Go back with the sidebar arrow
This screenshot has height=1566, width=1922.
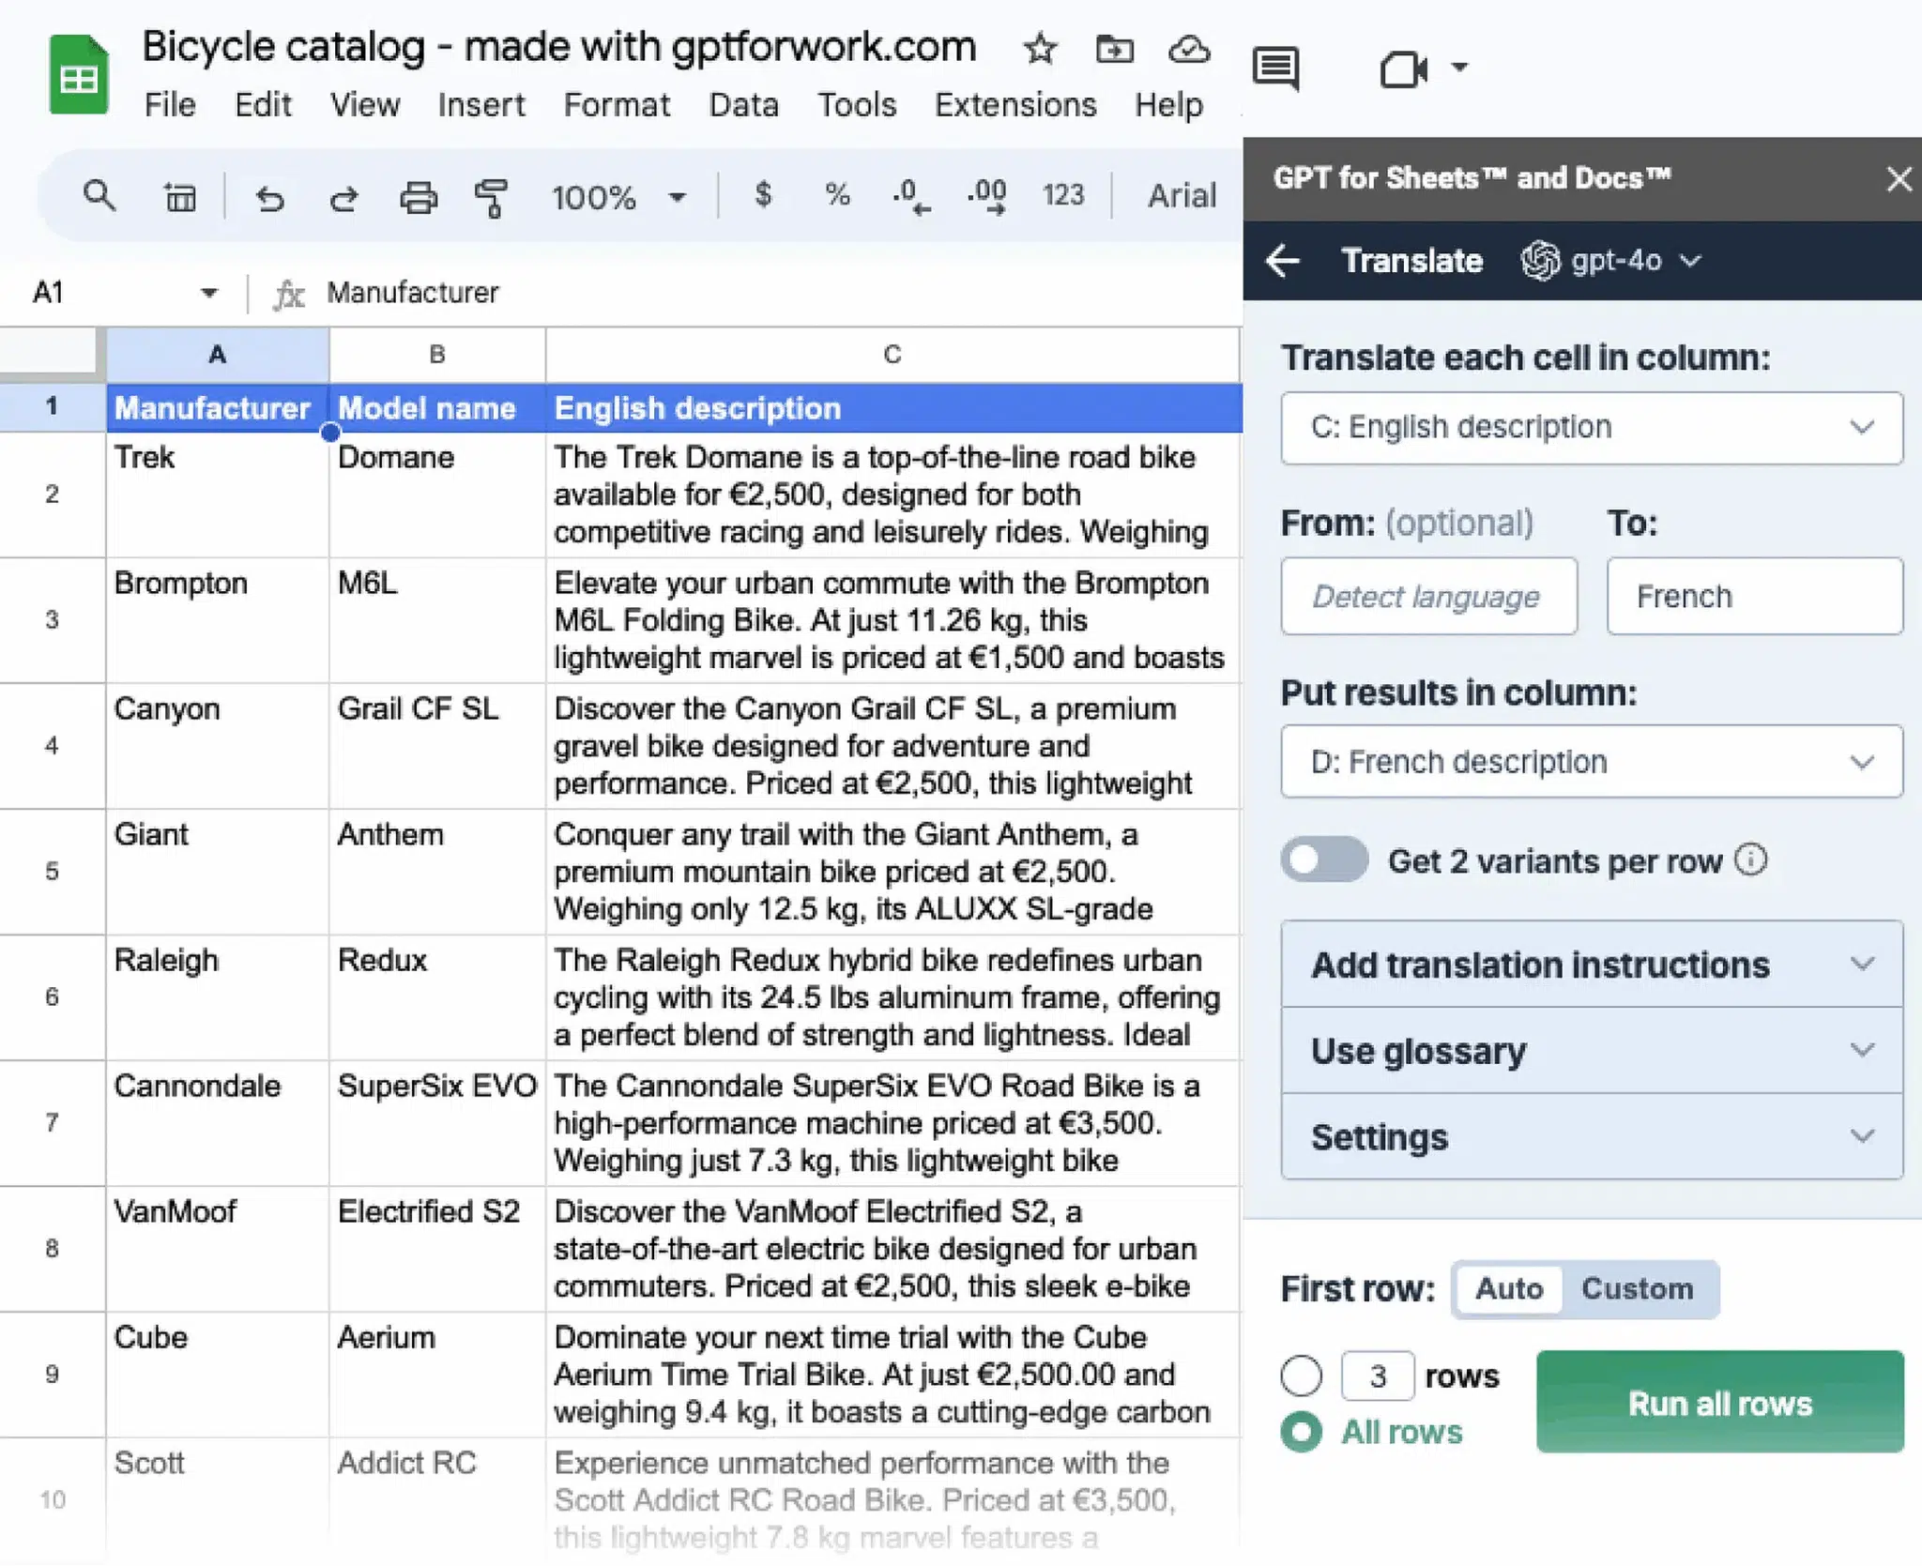(1283, 260)
